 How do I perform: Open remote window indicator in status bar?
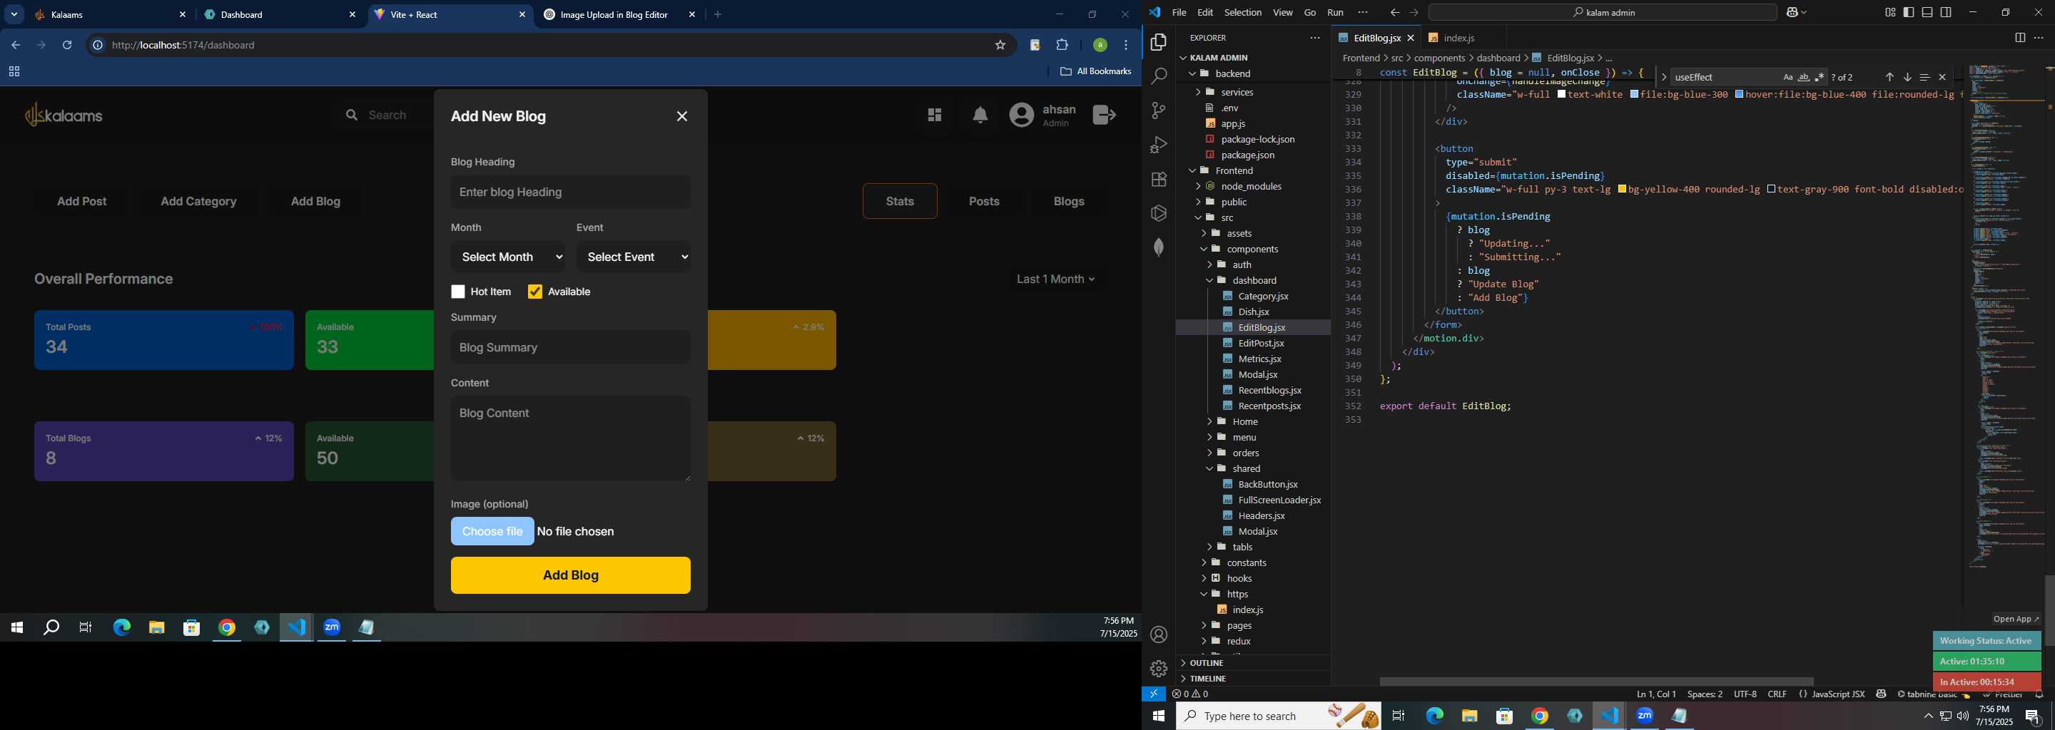[1154, 694]
